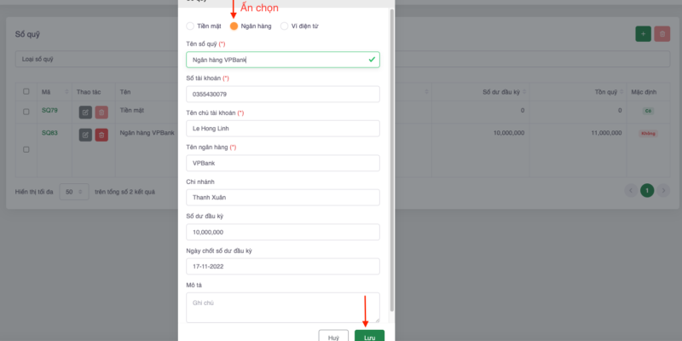Click the Số tài khoản input field
Viewport: 682px width, 341px height.
(x=283, y=94)
